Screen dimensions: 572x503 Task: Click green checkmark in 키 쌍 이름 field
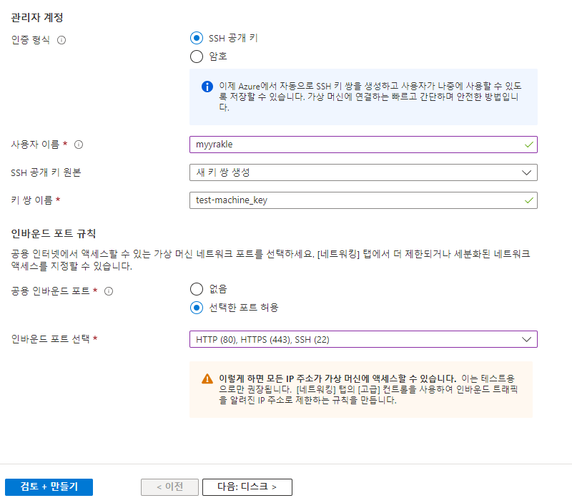(x=528, y=200)
